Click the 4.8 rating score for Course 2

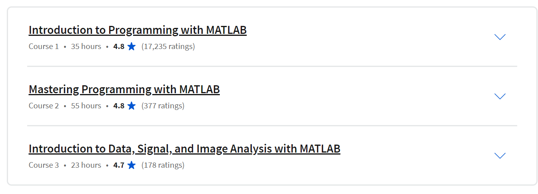119,106
